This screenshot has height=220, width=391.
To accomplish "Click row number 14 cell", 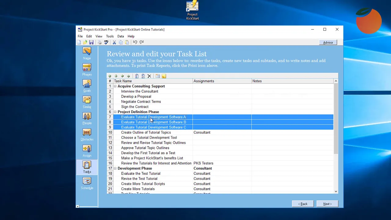I will [x=110, y=153].
